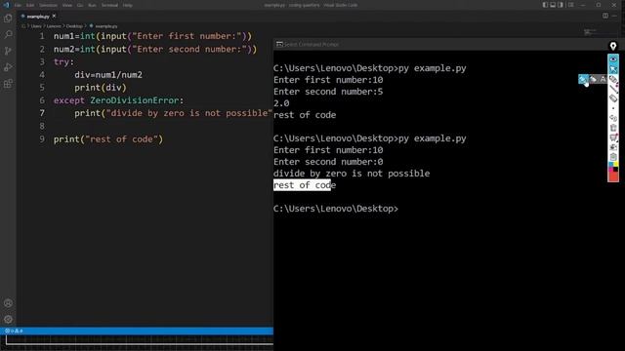625x351 pixels.
Task: Select the arrow cursor tool in annotation toolbar
Action: (x=613, y=69)
